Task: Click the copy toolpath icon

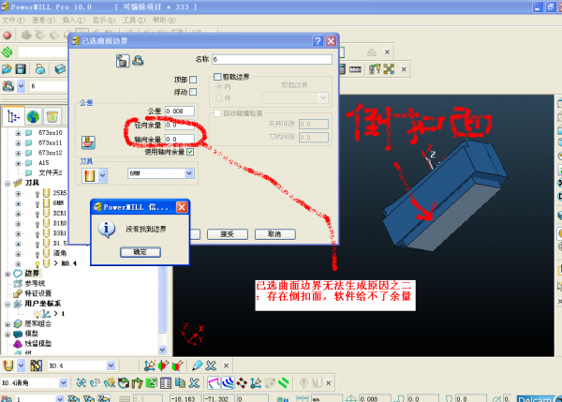Action: click(x=180, y=383)
